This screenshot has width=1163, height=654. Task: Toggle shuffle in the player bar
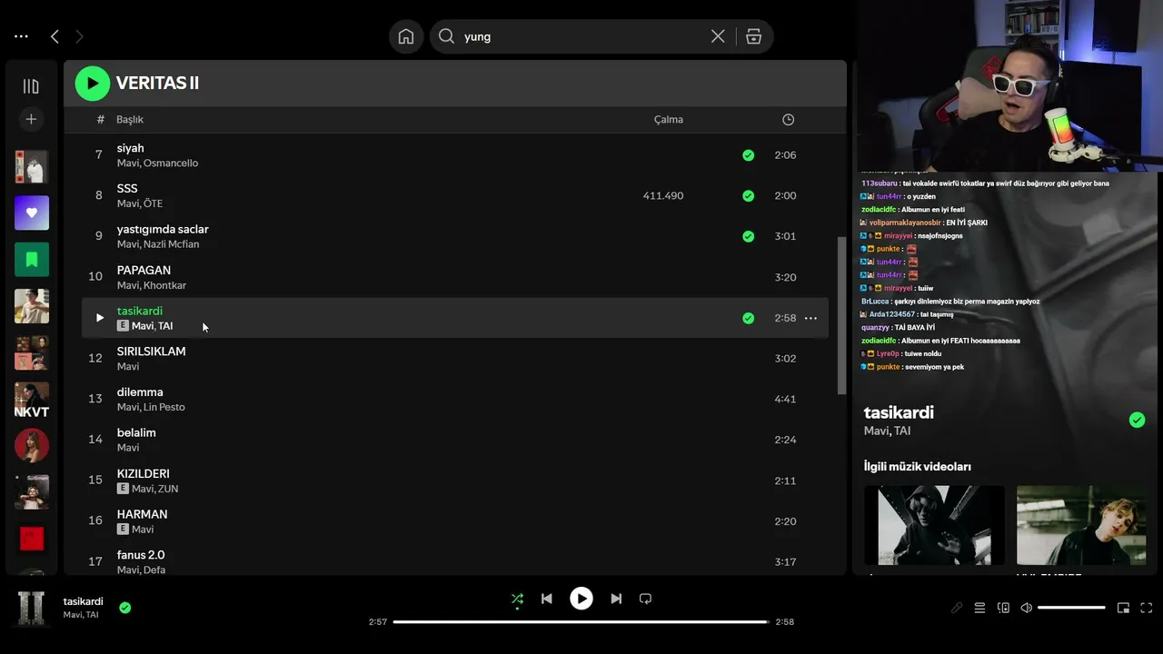point(517,599)
